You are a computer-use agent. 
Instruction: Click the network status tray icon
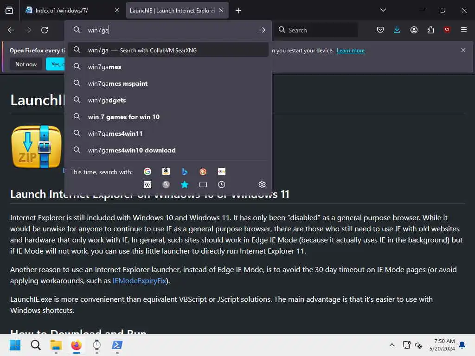pos(406,345)
